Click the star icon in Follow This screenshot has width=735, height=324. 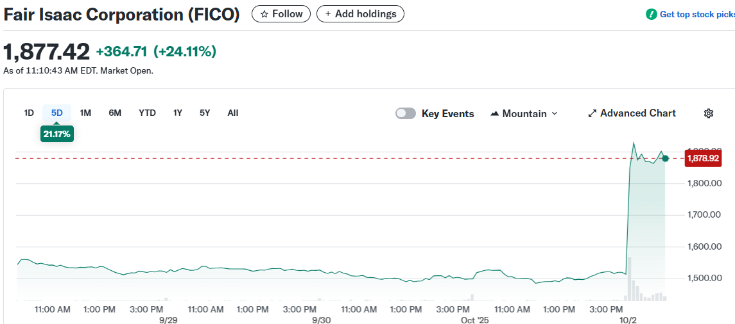pos(264,14)
